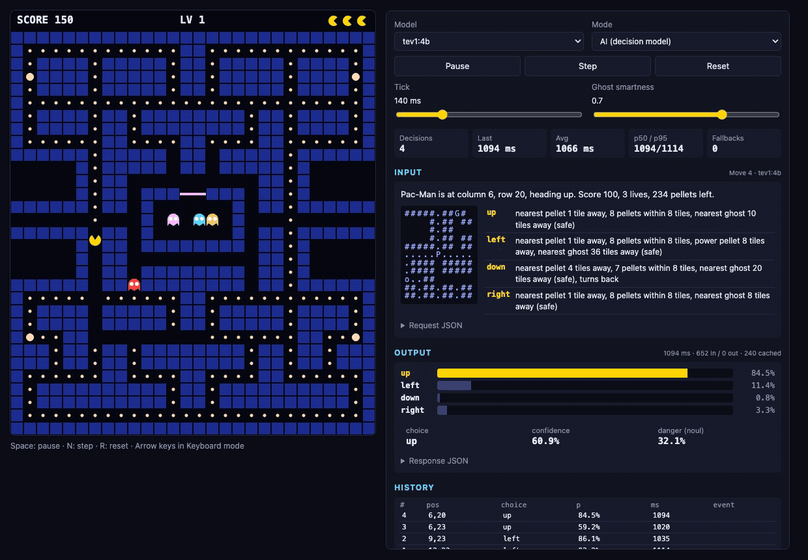The height and width of the screenshot is (560, 808).
Task: Adjust the Tick speed slider
Action: (489, 115)
